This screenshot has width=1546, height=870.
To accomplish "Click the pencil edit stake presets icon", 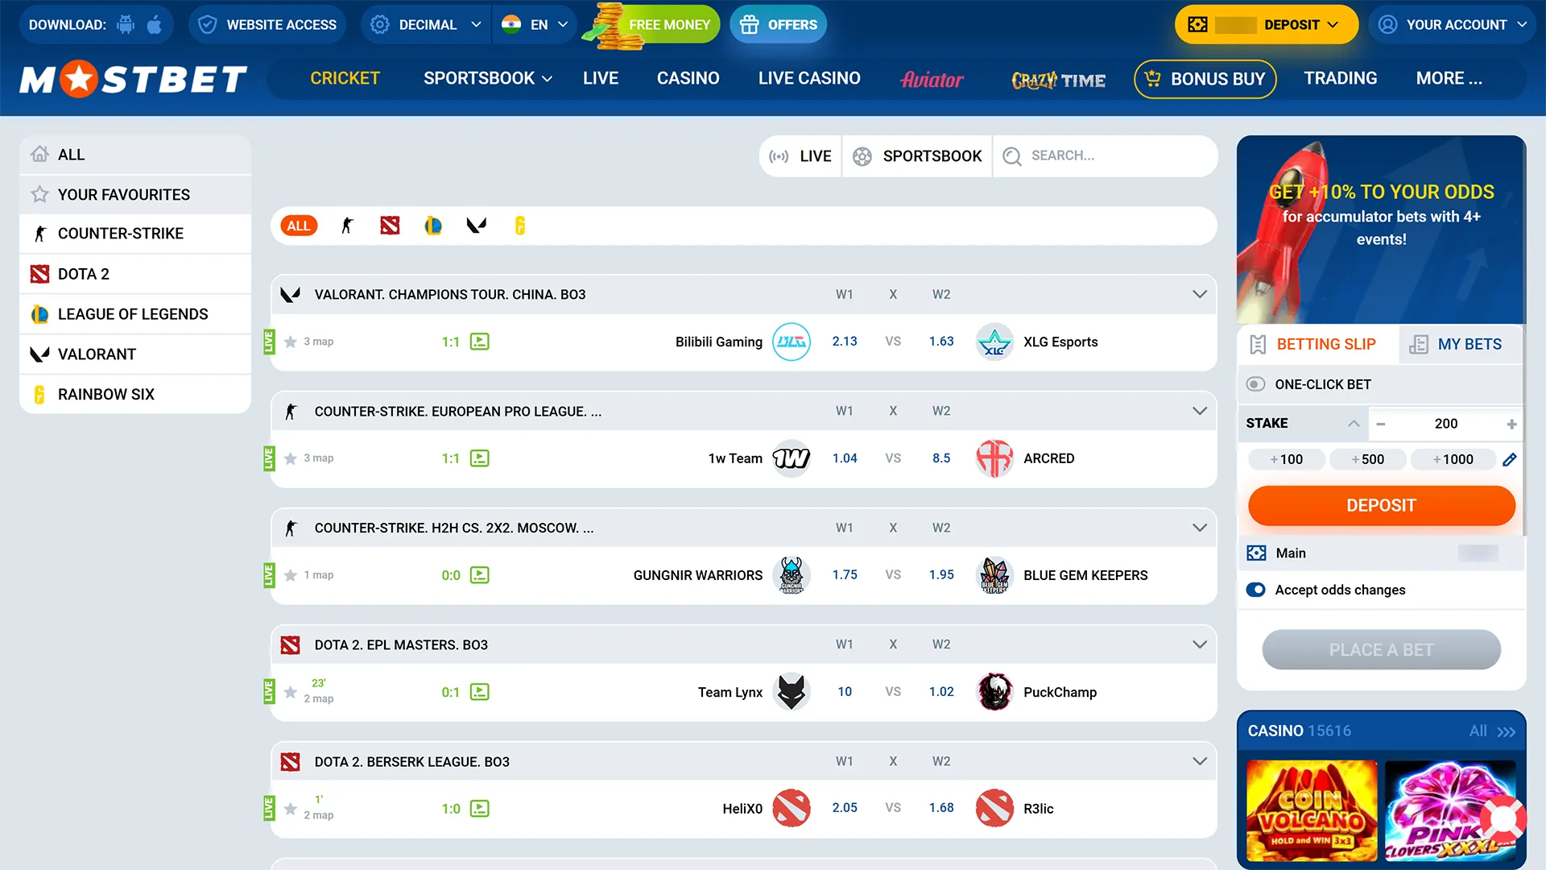I will pyautogui.click(x=1510, y=459).
